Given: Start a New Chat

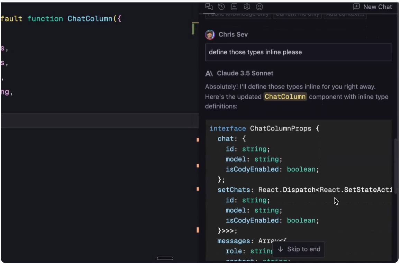Looking at the screenshot, I should pyautogui.click(x=372, y=7).
